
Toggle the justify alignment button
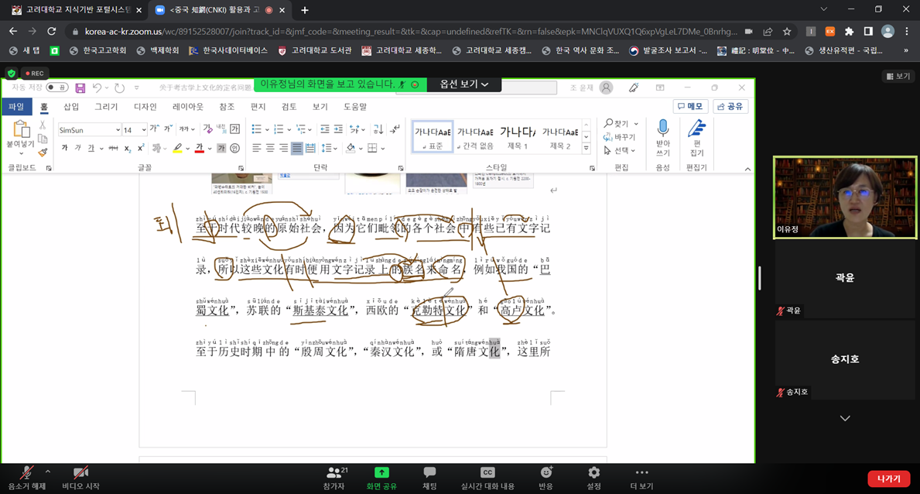pyautogui.click(x=297, y=149)
